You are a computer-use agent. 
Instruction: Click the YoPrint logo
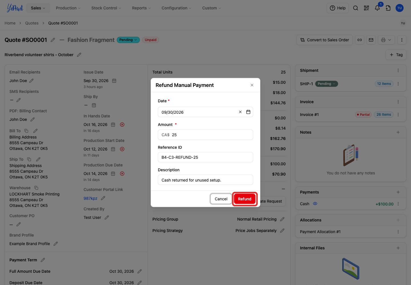coord(15,8)
